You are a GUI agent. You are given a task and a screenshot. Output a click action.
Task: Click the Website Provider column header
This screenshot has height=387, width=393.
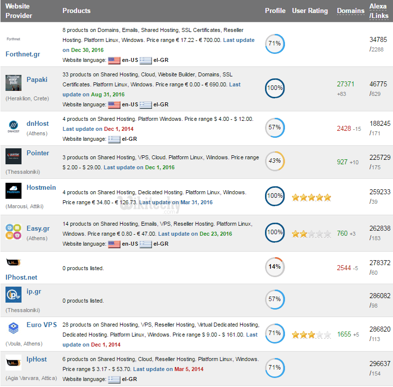19,11
